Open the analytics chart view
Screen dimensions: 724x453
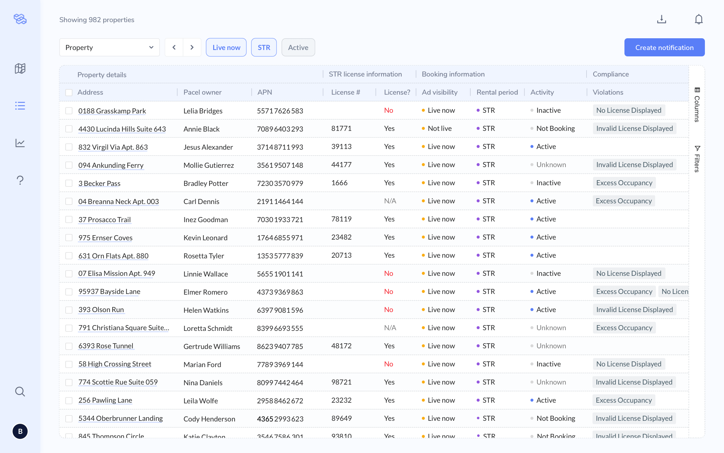pyautogui.click(x=20, y=143)
